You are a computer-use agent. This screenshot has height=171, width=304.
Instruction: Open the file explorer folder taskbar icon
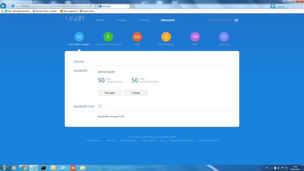coord(83,168)
